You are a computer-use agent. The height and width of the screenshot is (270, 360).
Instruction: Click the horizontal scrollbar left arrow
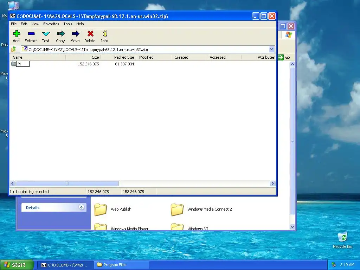coord(13,183)
